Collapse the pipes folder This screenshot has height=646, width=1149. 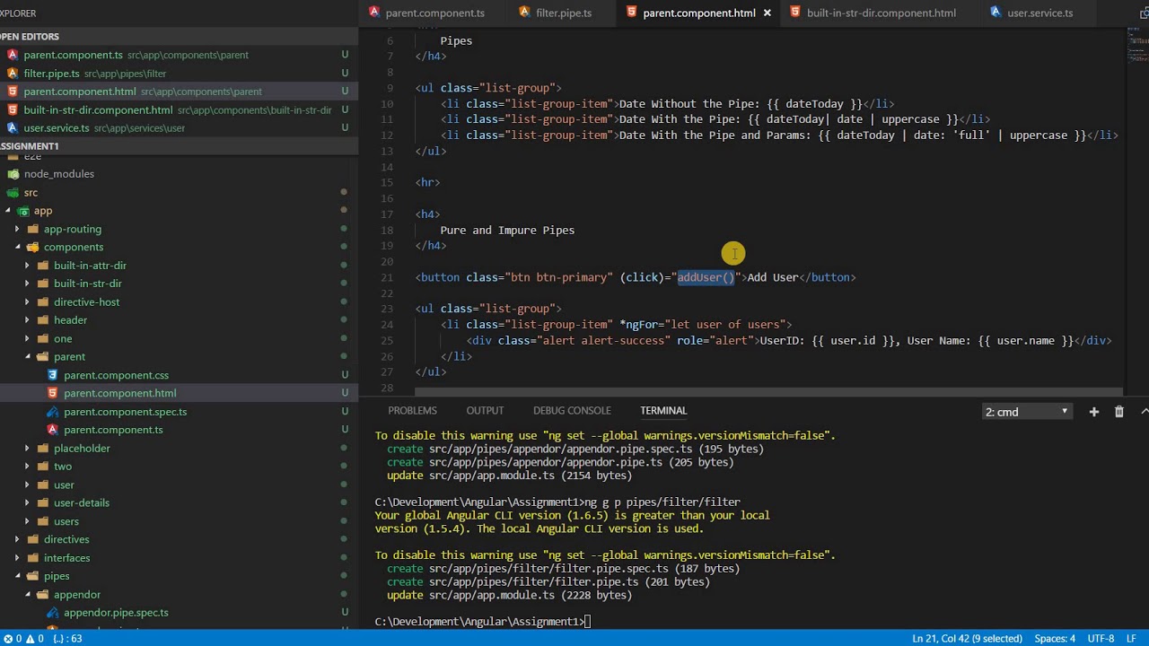(17, 576)
